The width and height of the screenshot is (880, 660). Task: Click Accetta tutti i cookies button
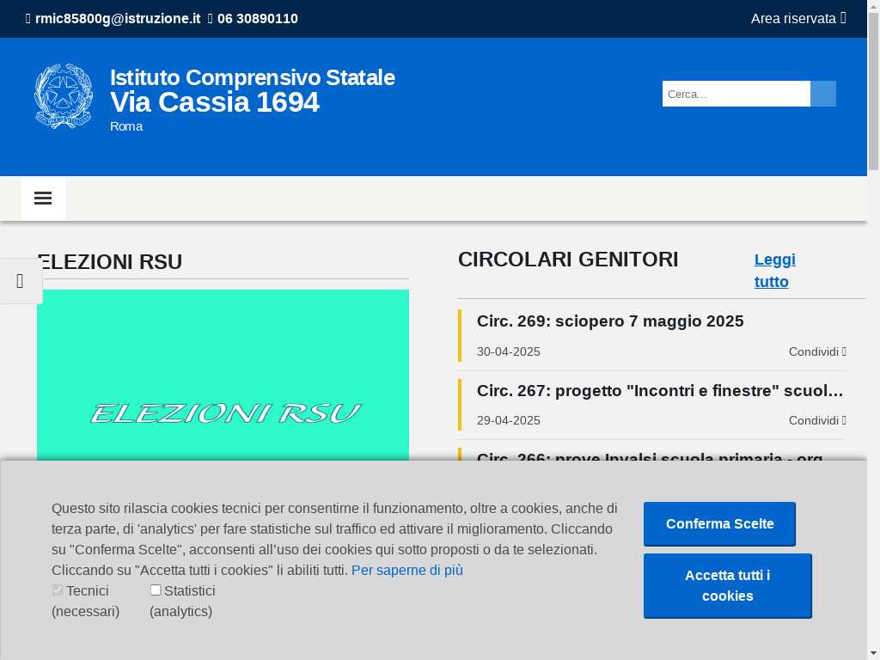727,585
